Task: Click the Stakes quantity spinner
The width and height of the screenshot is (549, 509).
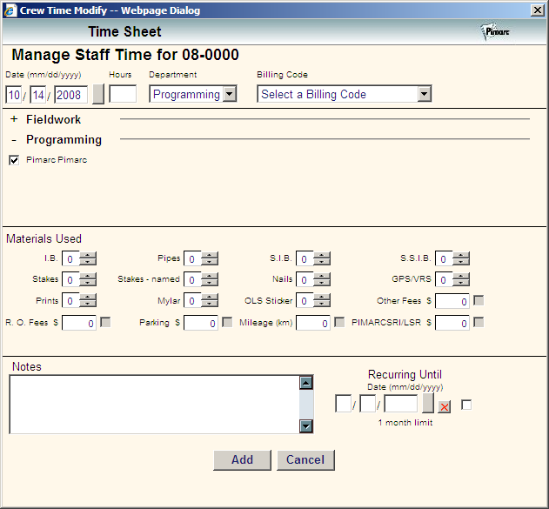Action: [x=88, y=279]
